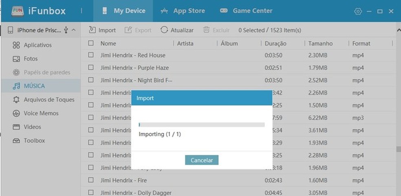401x196 pixels.
Task: Open the Fotos sidebar section
Action: click(x=31, y=59)
